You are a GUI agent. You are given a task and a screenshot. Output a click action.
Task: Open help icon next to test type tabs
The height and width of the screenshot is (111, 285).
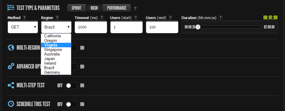click(x=135, y=8)
